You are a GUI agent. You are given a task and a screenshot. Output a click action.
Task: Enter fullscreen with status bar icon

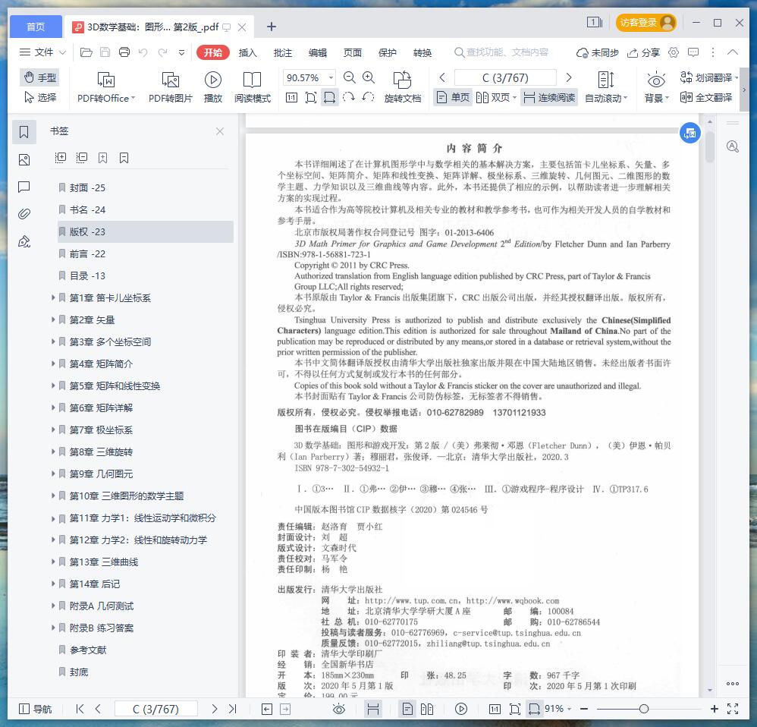click(x=733, y=709)
